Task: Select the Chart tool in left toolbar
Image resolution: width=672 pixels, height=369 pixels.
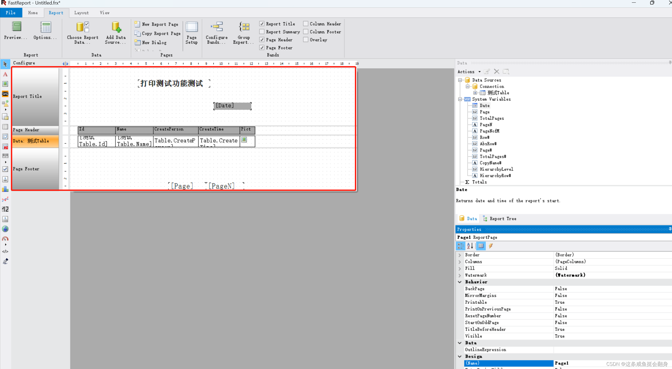Action: tap(5, 189)
